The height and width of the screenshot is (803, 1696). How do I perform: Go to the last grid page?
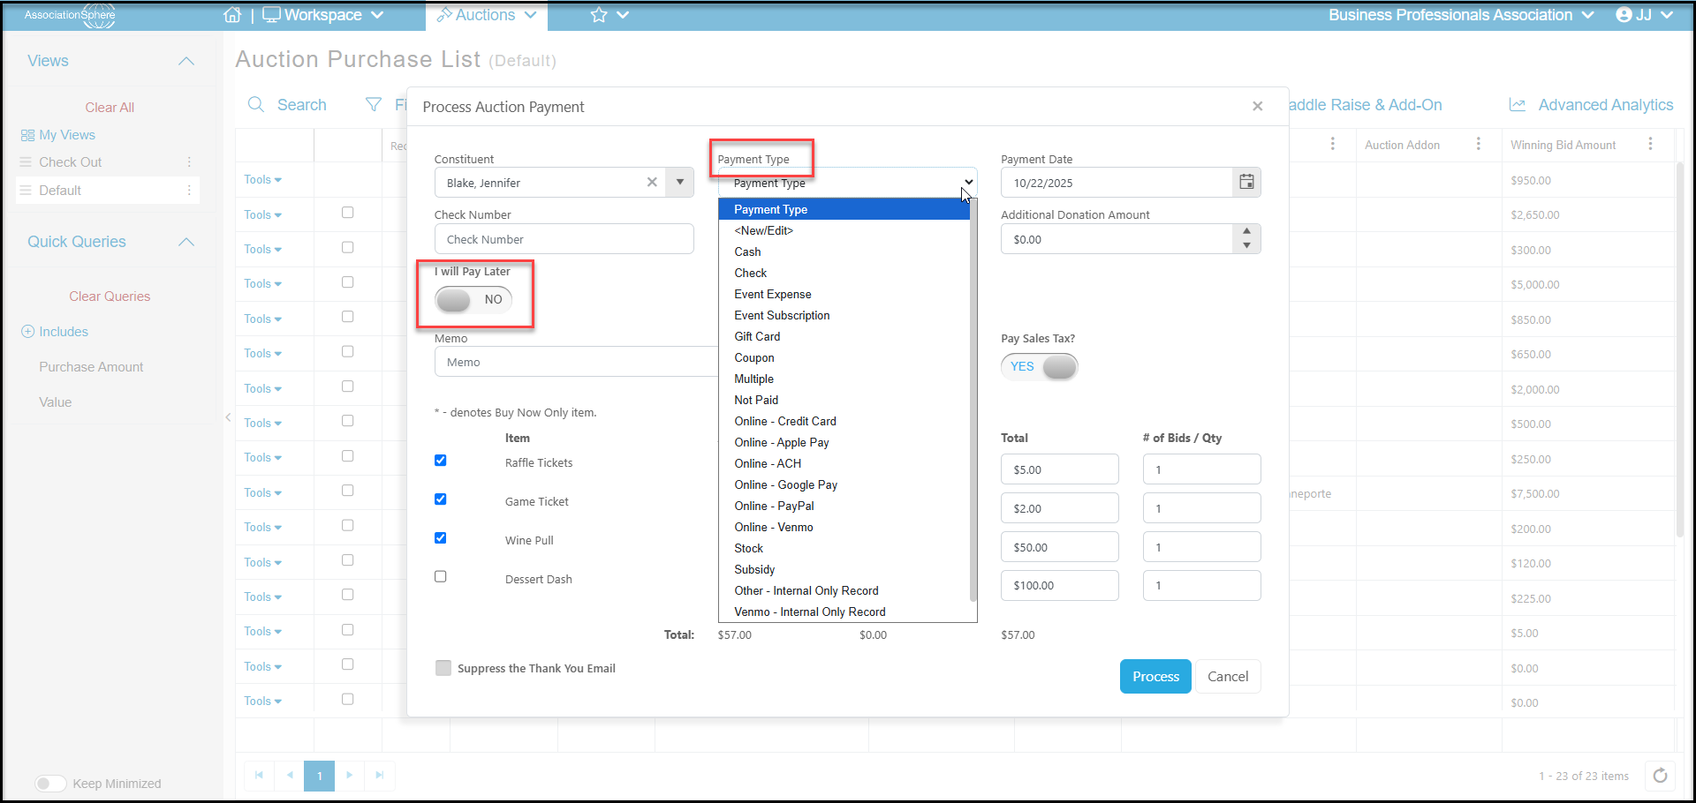(x=380, y=776)
